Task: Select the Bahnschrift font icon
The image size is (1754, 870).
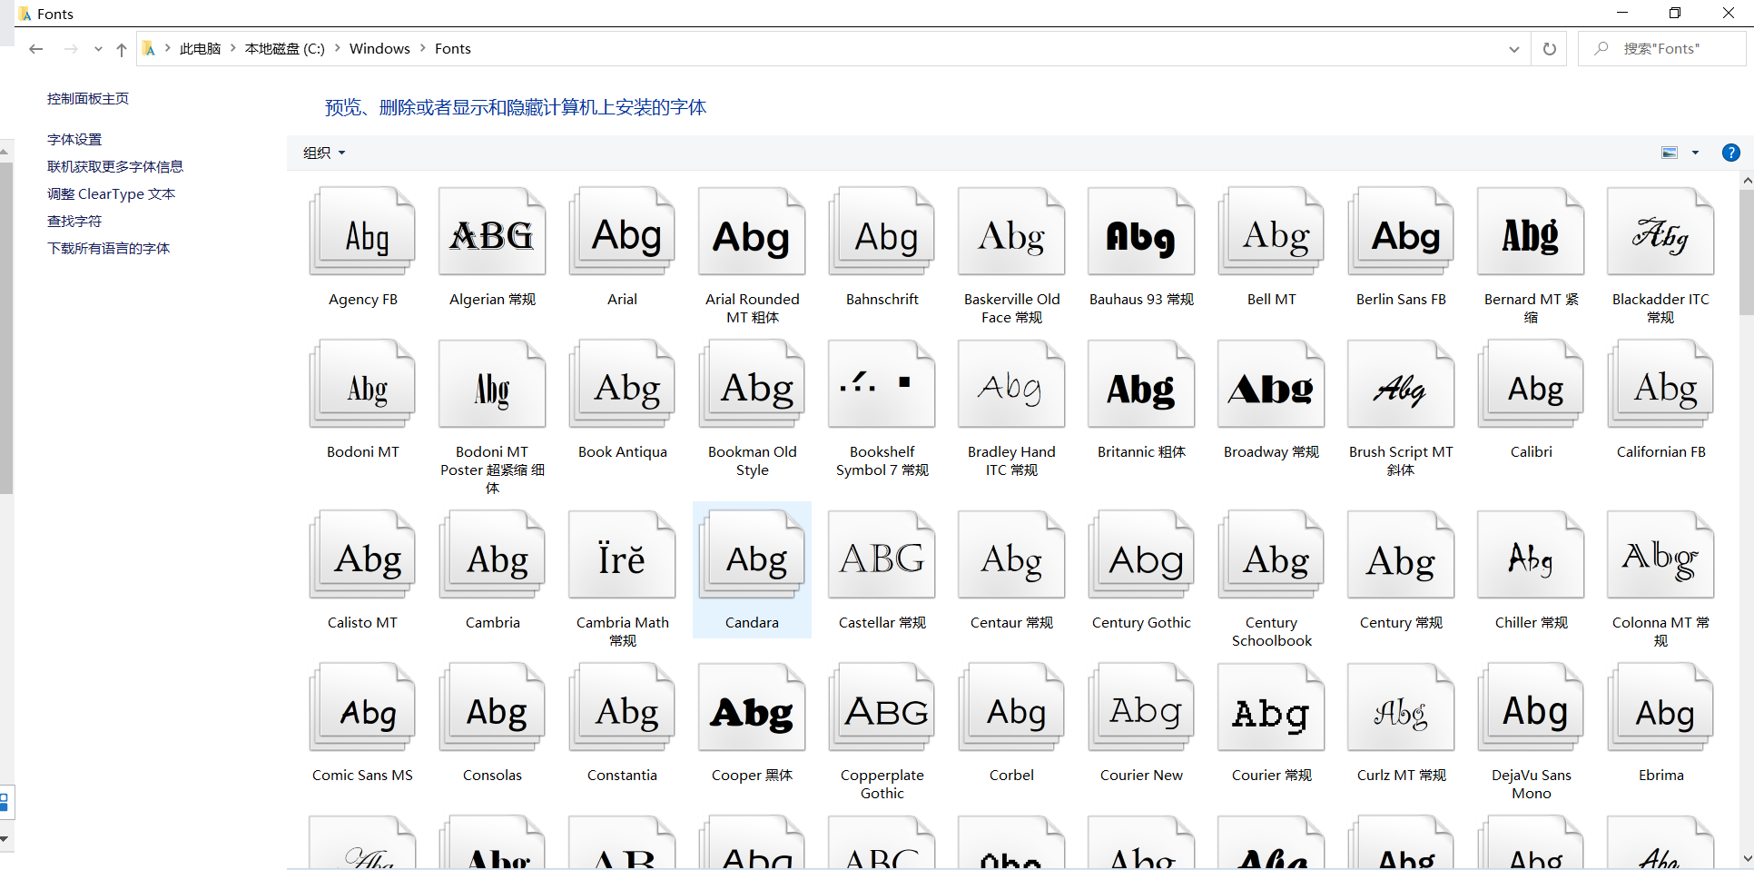Action: coord(882,232)
